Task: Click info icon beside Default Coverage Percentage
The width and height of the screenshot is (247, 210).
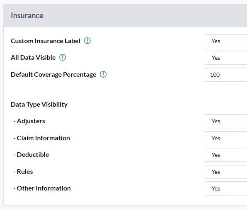Action: 103,74
